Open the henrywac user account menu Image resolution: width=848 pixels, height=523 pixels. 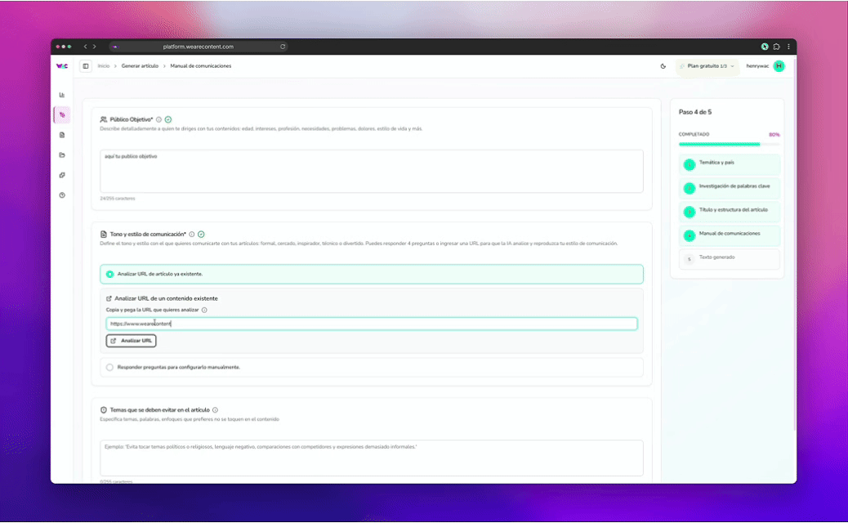pos(765,66)
